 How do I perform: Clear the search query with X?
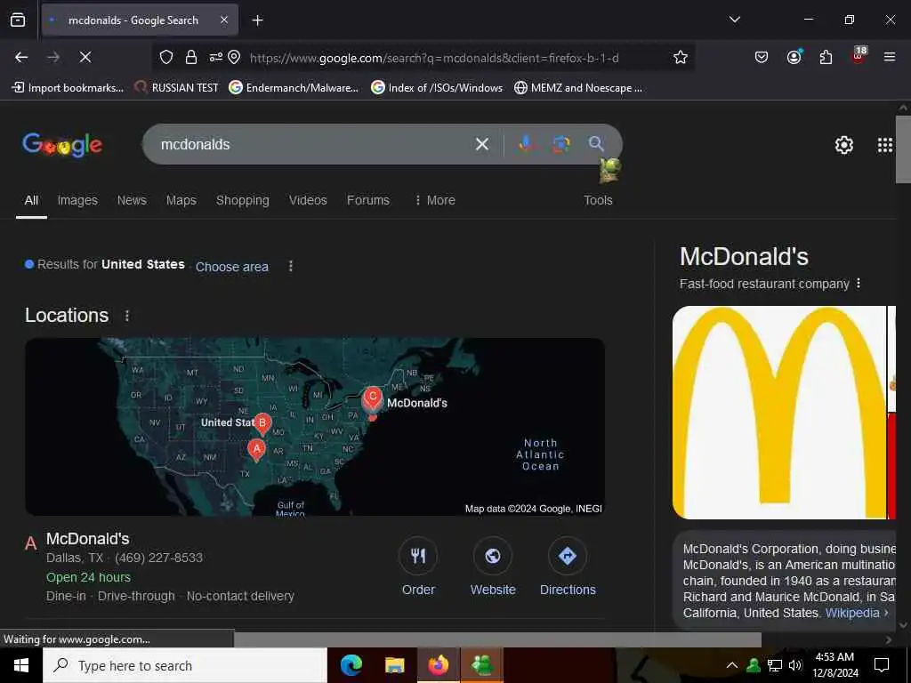click(481, 144)
